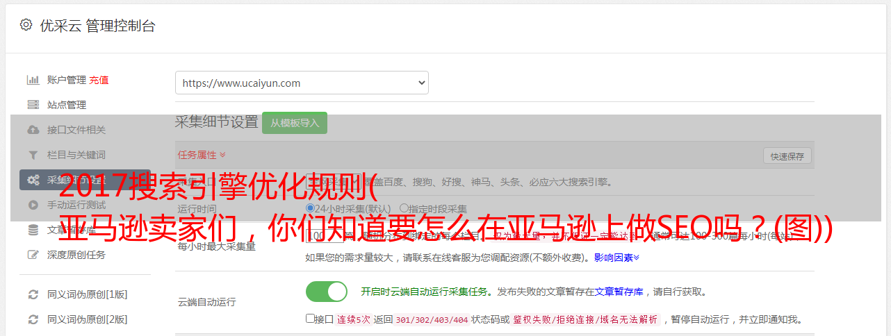891x336 pixels.
Task: Expand the 影响因素 link
Action: [616, 258]
